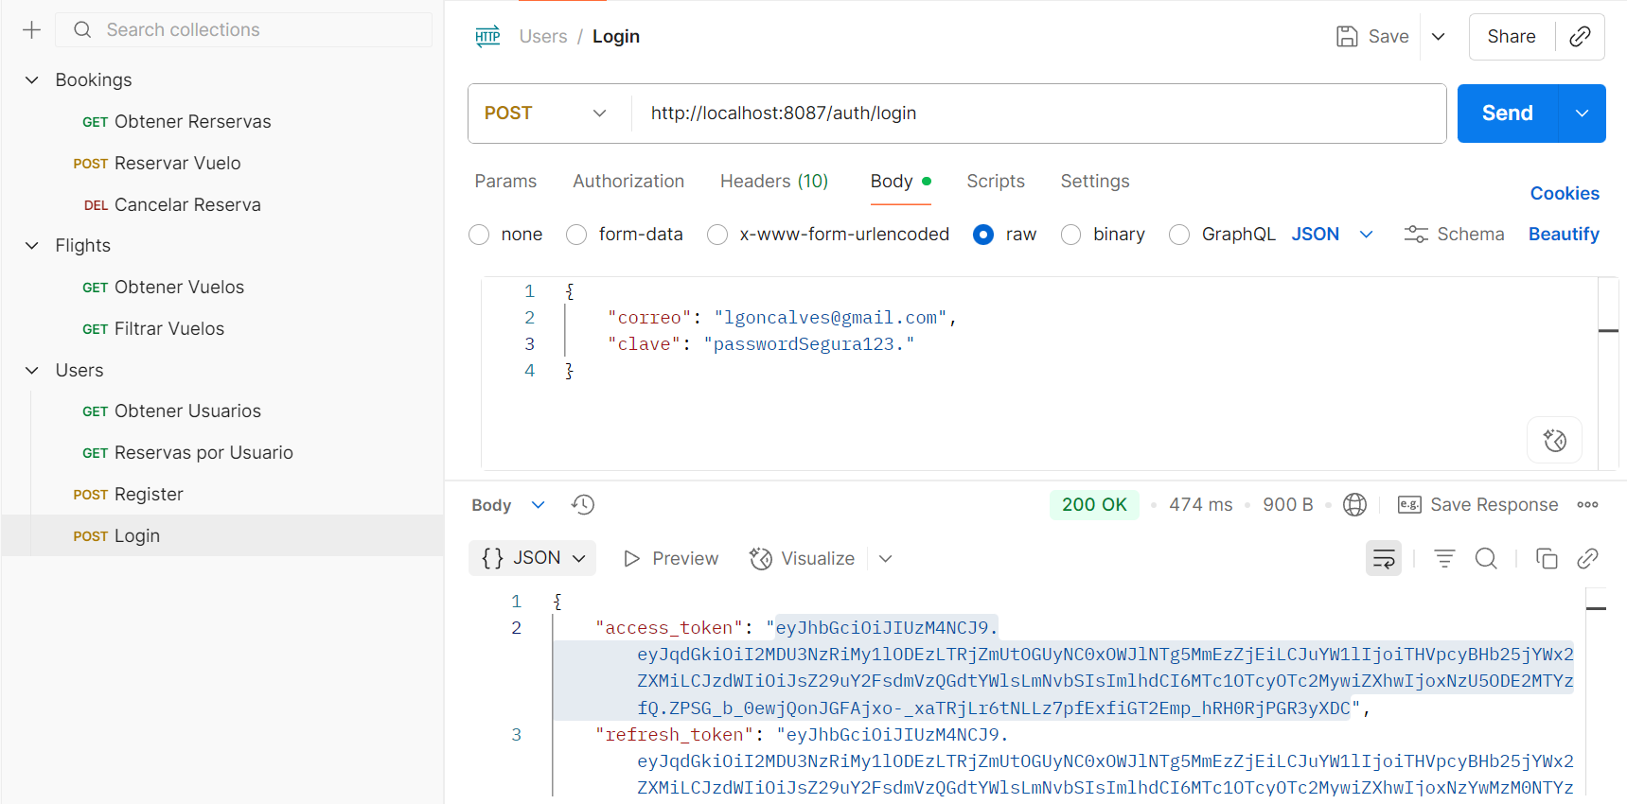Screen dimensions: 1627x804
Task: Click the Beautify link
Action: click(1563, 235)
